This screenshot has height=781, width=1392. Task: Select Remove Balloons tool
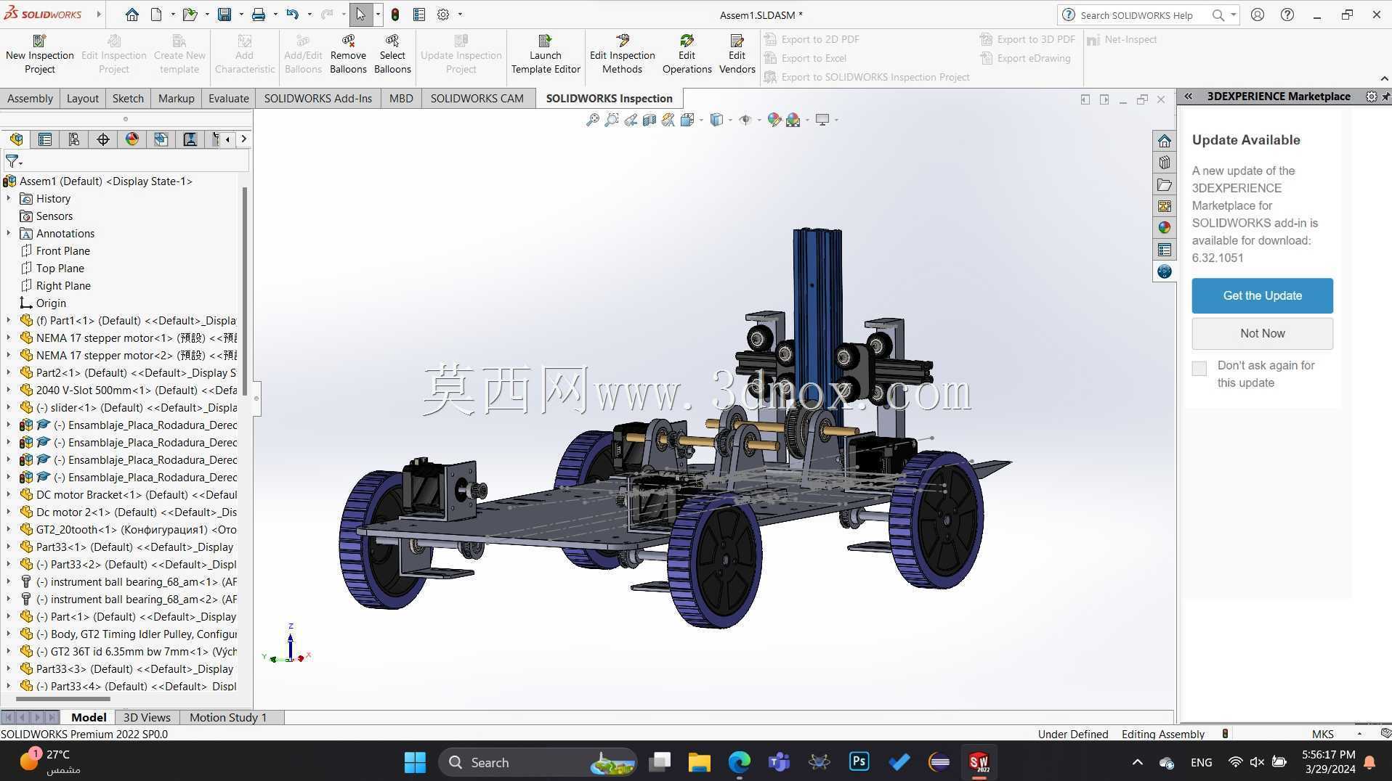point(348,55)
